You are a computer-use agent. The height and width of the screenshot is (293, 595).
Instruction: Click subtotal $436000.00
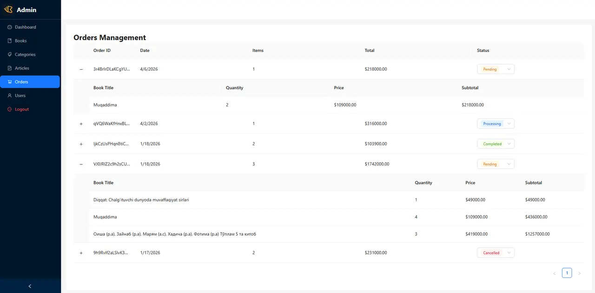pos(536,217)
